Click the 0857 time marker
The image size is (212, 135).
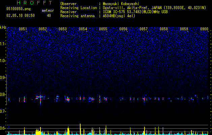[144, 29]
